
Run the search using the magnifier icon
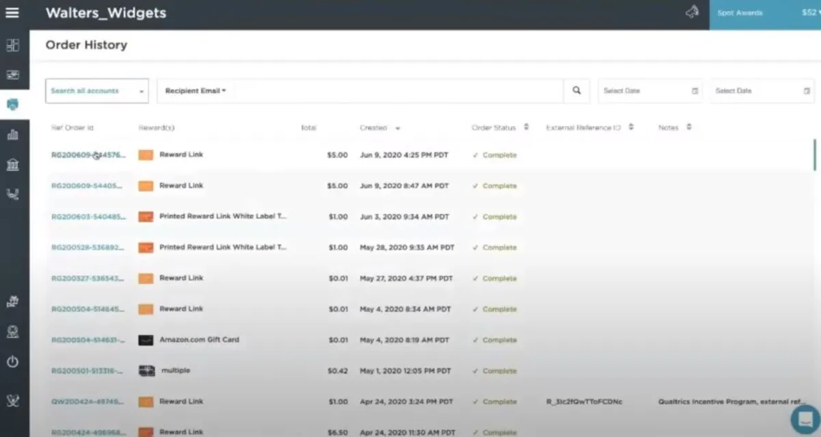pyautogui.click(x=576, y=90)
